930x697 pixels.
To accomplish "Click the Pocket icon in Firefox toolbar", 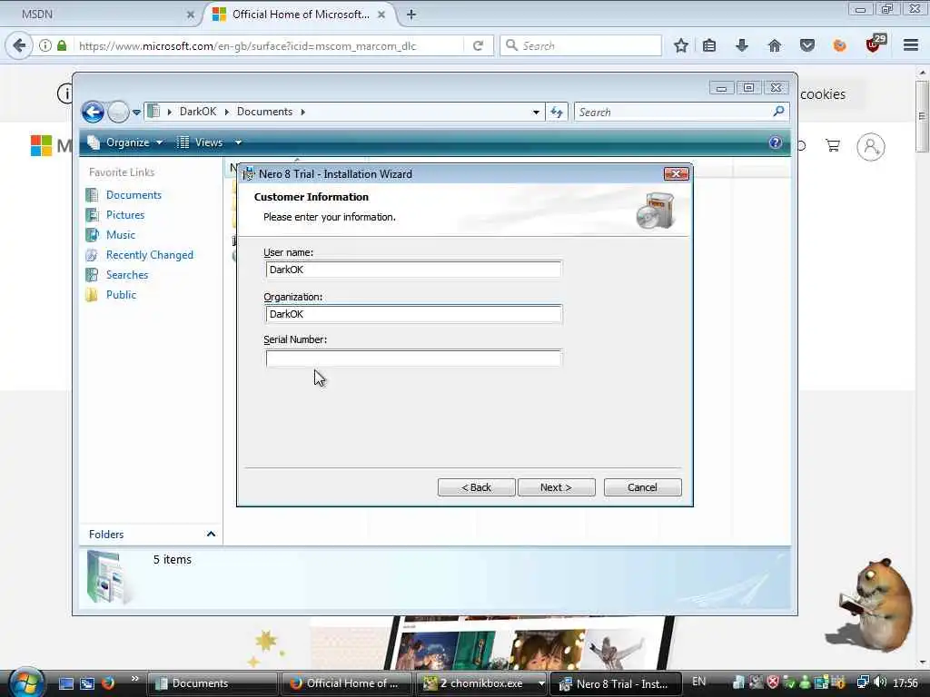I will coord(806,45).
